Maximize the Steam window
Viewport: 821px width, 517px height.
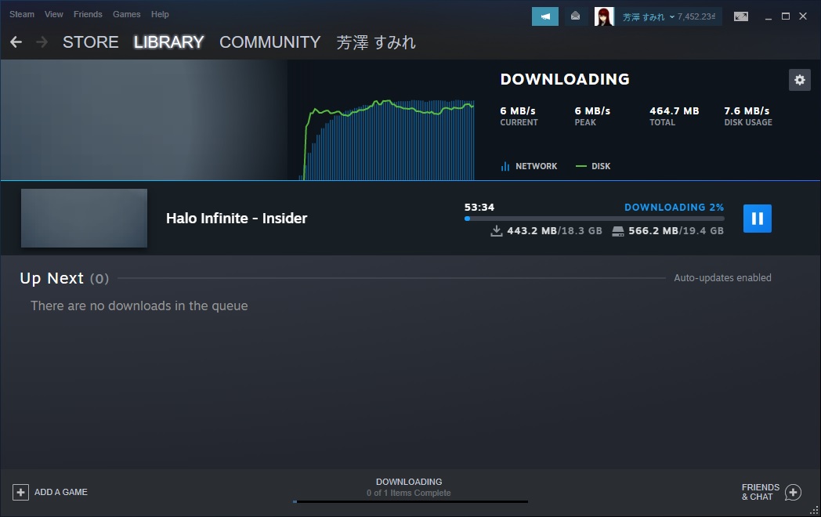coord(786,16)
